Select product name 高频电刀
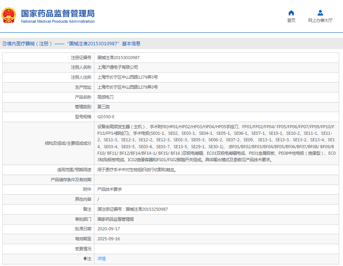 coord(105,97)
